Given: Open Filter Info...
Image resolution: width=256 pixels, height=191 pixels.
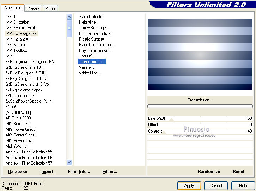Looking at the screenshot, I should [x=79, y=172].
